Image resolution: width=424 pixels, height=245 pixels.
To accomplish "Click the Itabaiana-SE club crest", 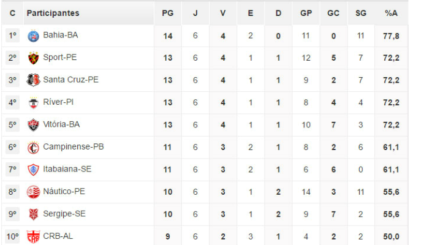I will (x=34, y=170).
